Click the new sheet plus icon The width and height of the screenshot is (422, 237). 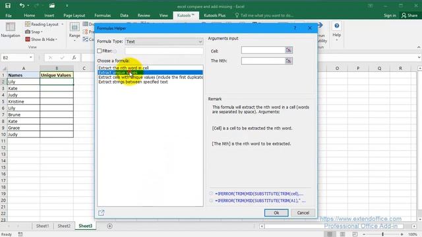[110, 226]
